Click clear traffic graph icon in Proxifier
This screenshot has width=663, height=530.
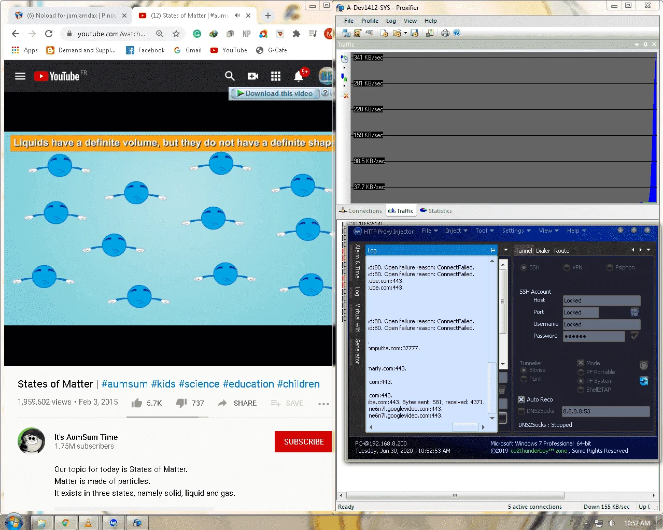344,95
